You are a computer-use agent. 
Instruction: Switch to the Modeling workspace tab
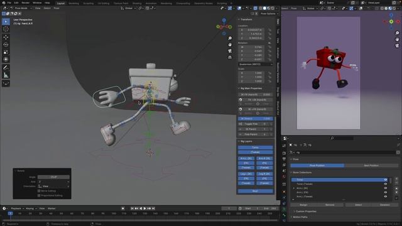pos(73,3)
